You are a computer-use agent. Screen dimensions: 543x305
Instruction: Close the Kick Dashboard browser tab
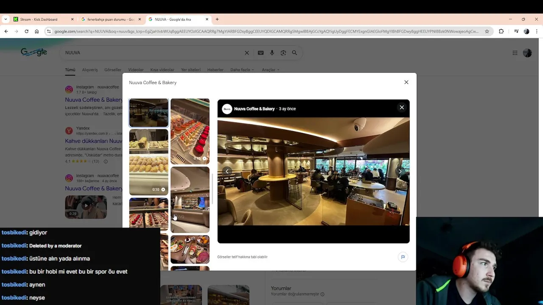pos(72,19)
